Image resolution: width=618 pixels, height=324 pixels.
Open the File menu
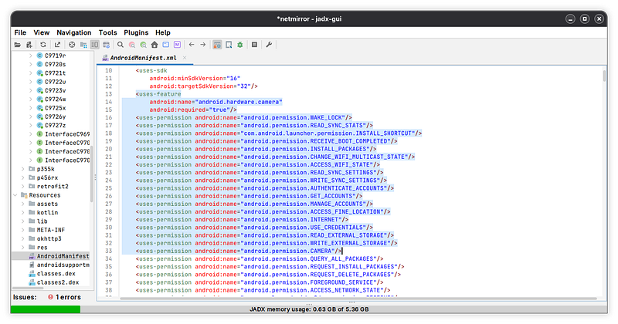tap(20, 32)
